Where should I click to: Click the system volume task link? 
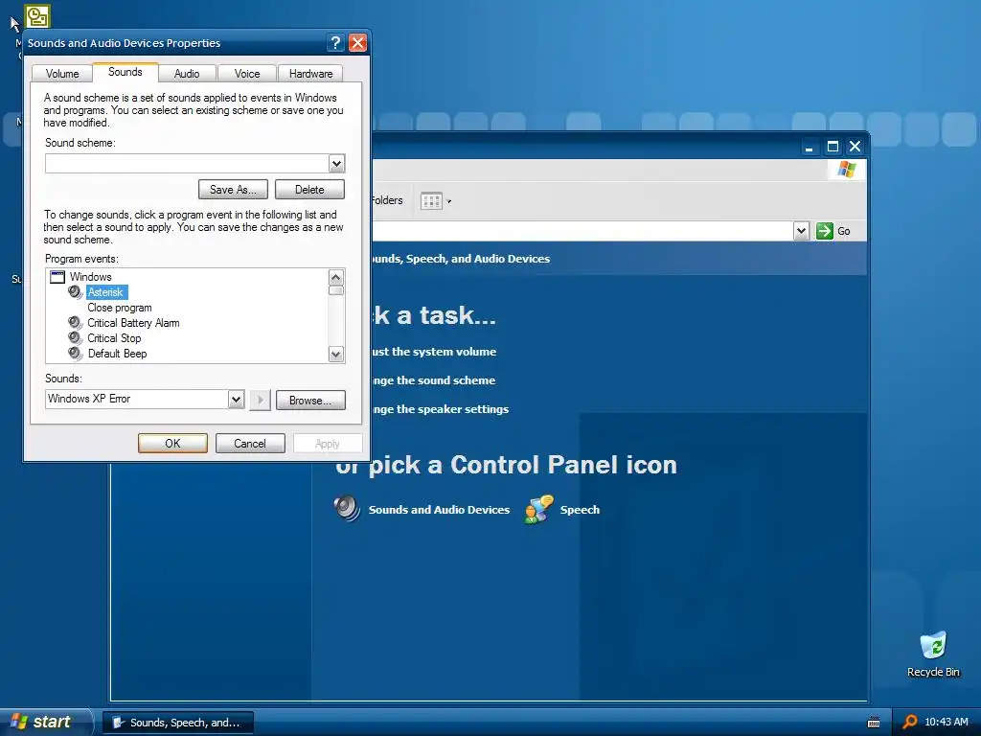[434, 352]
